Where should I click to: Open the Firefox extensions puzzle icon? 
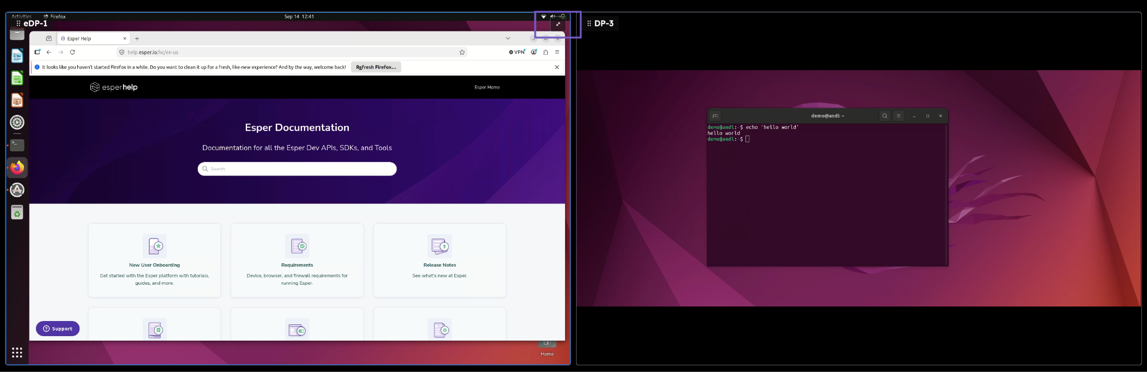tap(545, 52)
